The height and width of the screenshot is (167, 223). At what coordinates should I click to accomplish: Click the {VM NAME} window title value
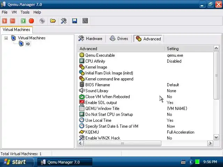177,109
